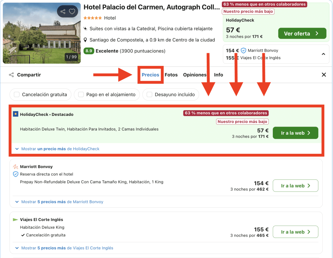Click the location pin icon
The image size is (333, 258).
[x=86, y=40]
